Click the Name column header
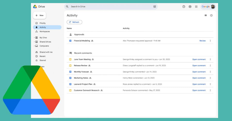 pyautogui.click(x=69, y=28)
